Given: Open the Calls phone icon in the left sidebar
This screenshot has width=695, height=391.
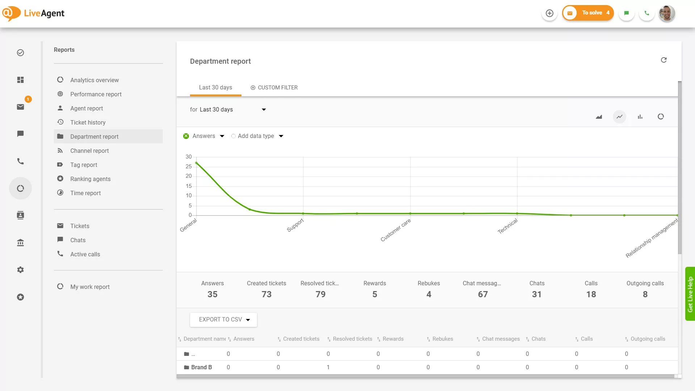Looking at the screenshot, I should tap(21, 161).
